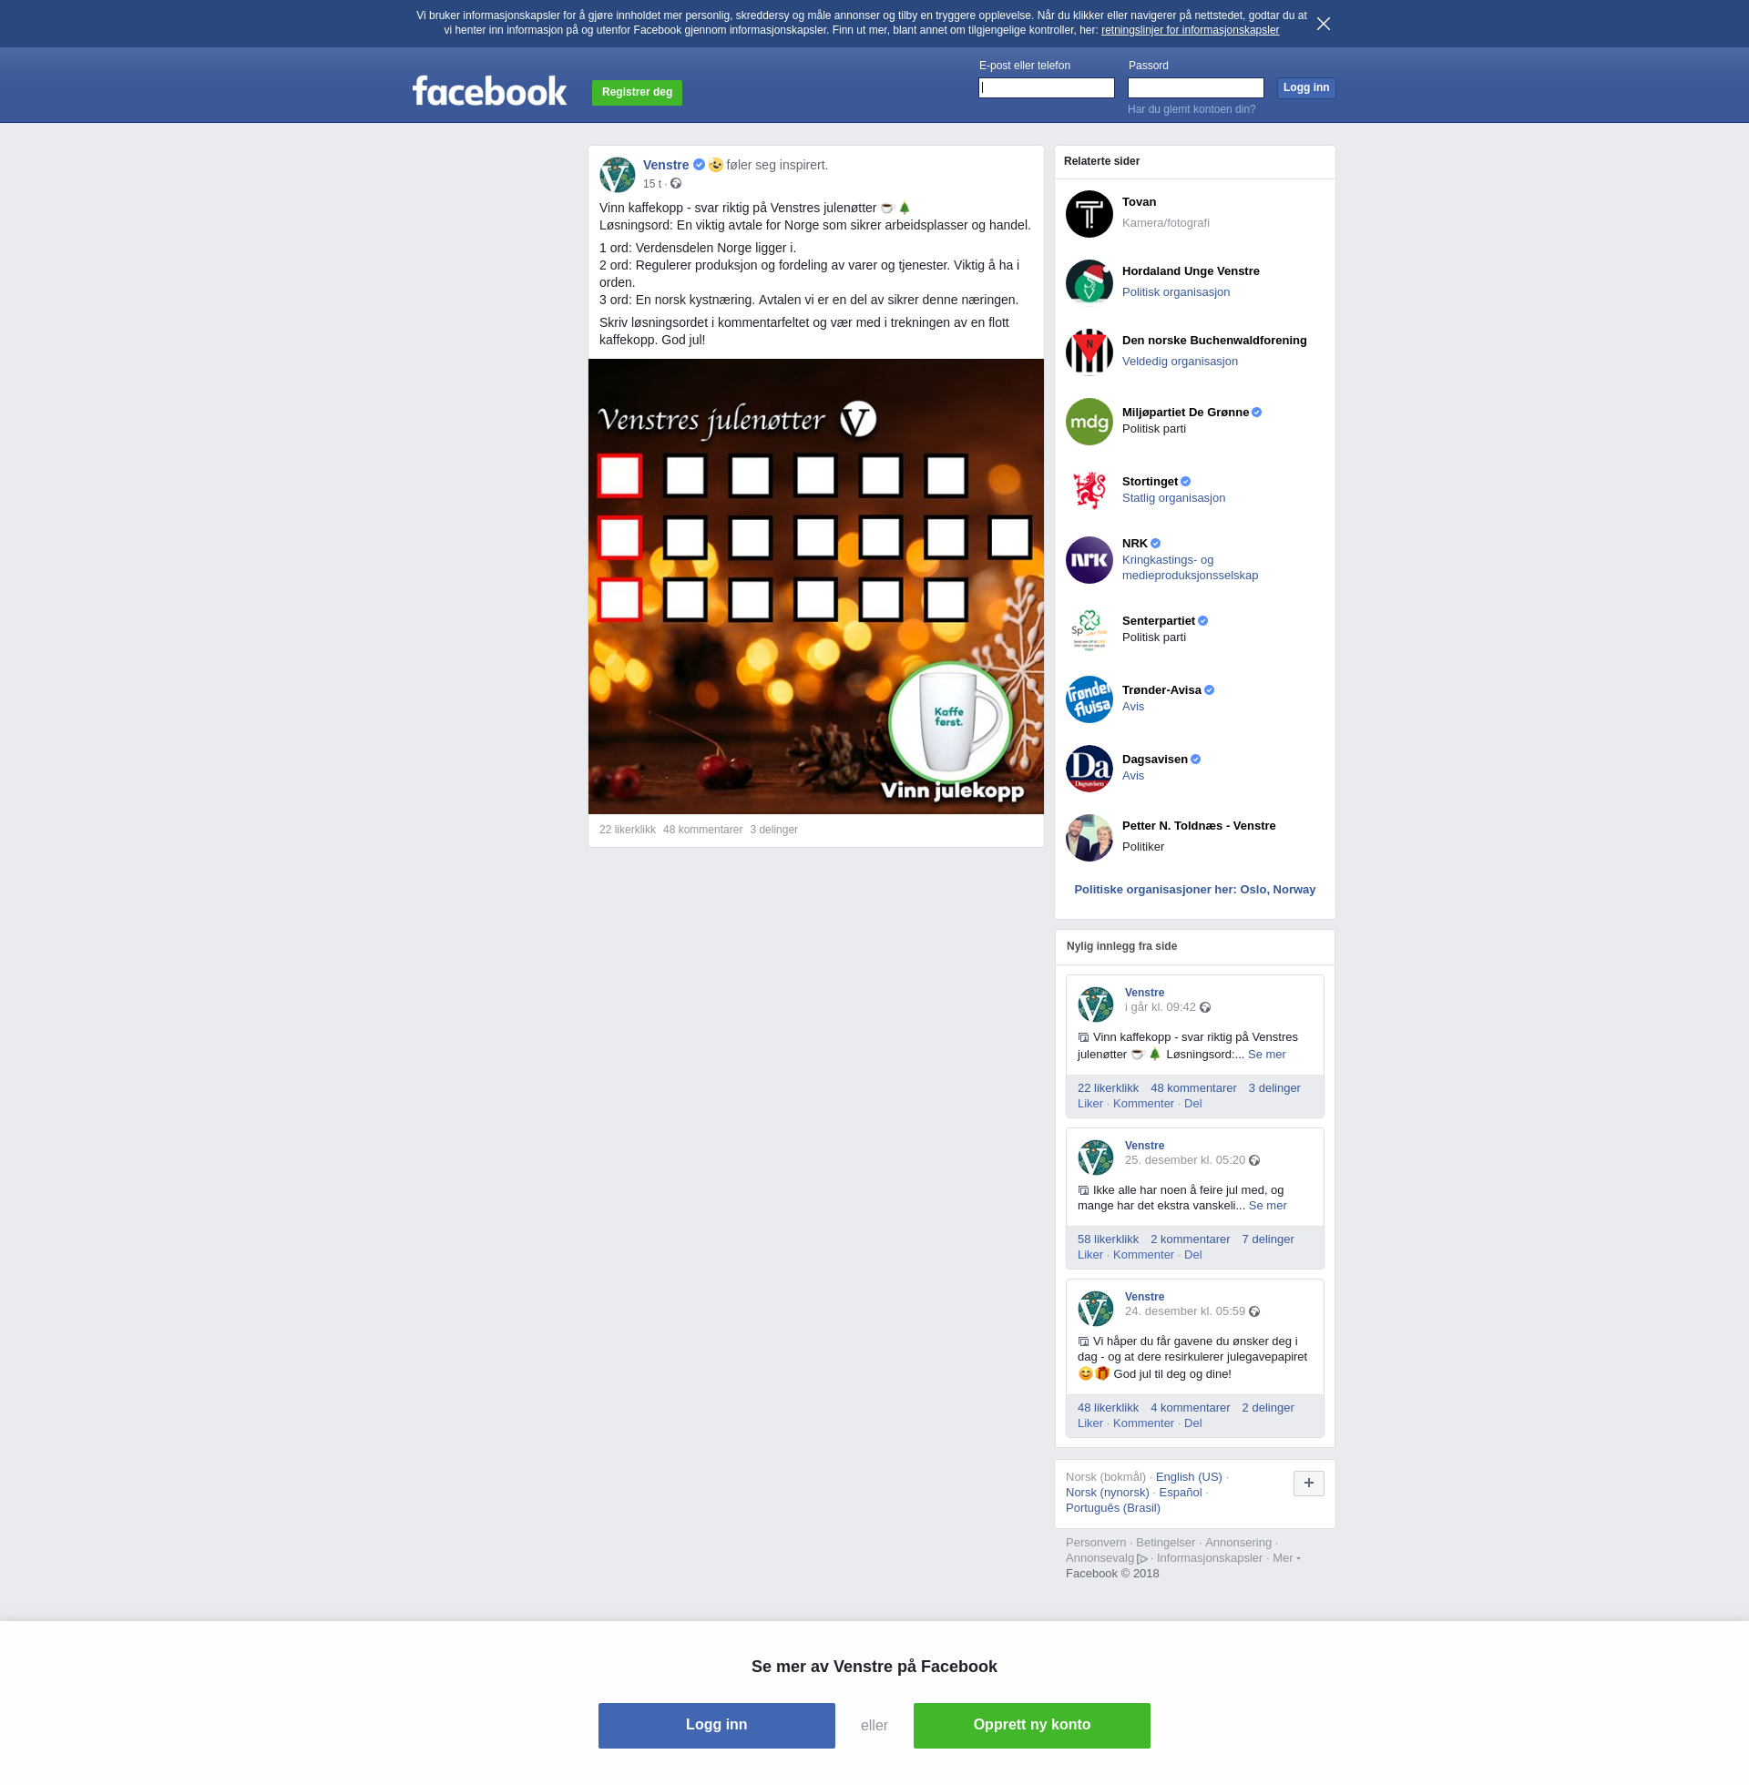This screenshot has width=1749, height=1785.
Task: Click the public globe icon next to 15 t
Action: coord(676,184)
